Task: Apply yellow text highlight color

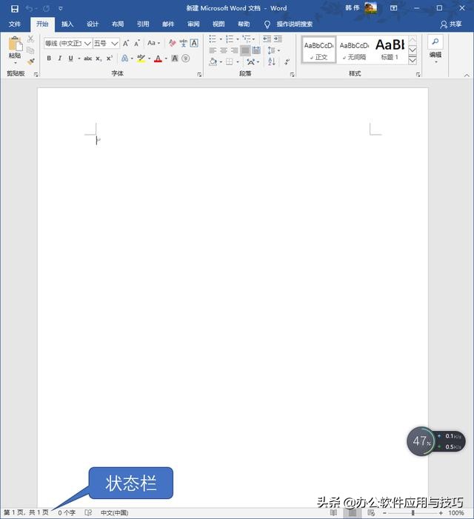Action: point(141,59)
